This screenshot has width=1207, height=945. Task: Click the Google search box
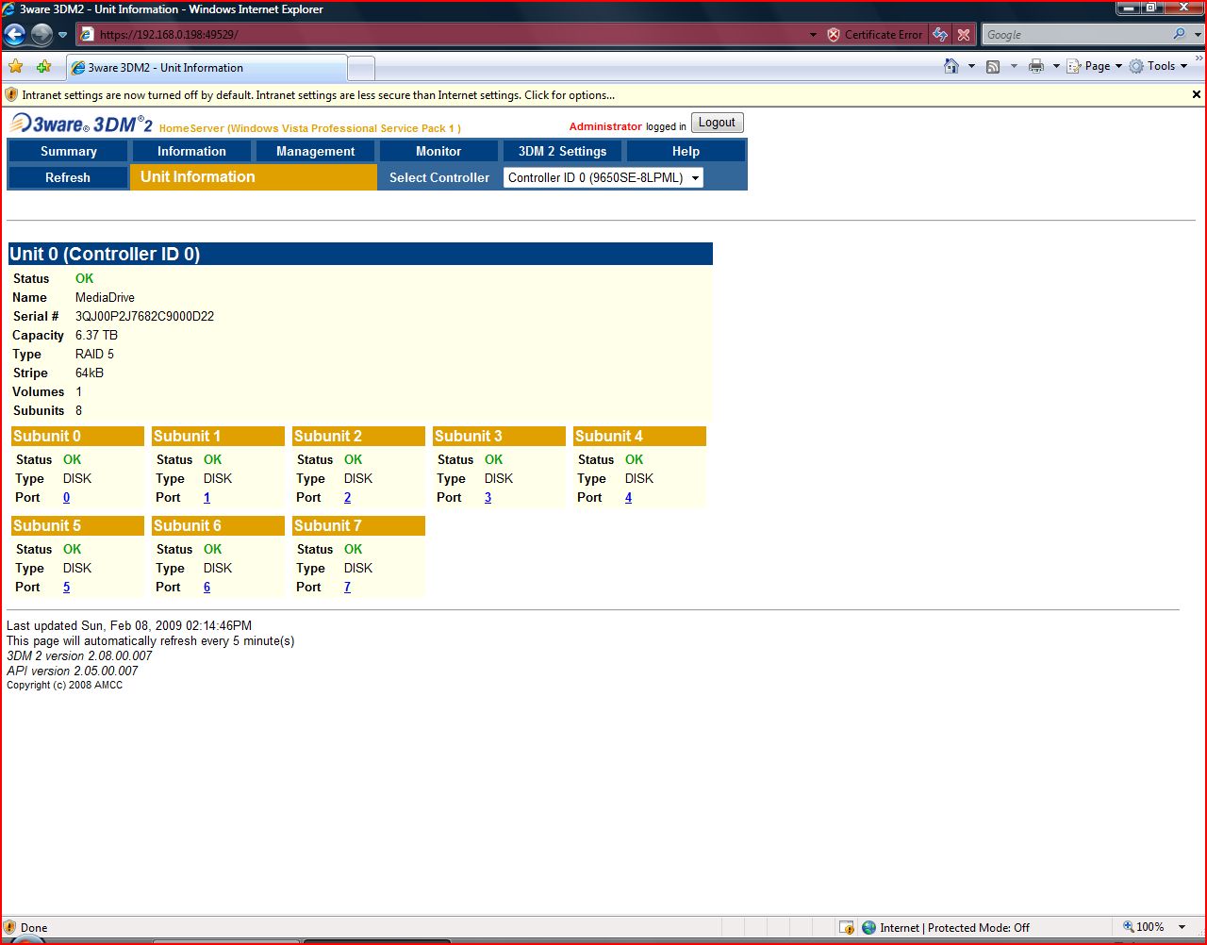click(x=1075, y=35)
